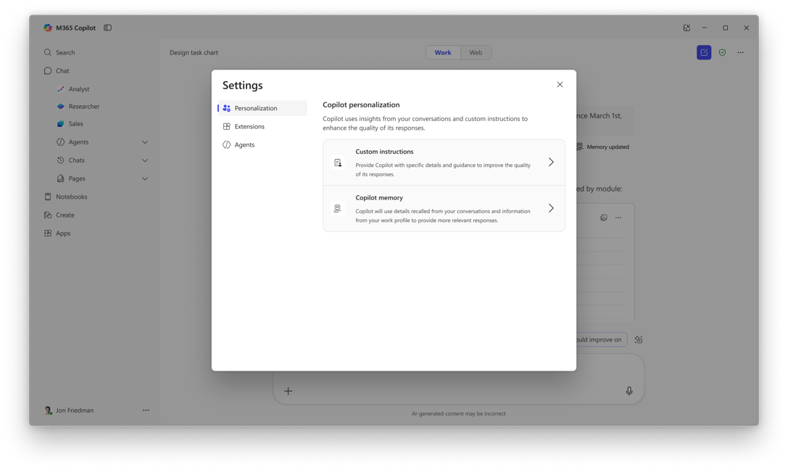Click the Create icon in sidebar

pyautogui.click(x=48, y=215)
